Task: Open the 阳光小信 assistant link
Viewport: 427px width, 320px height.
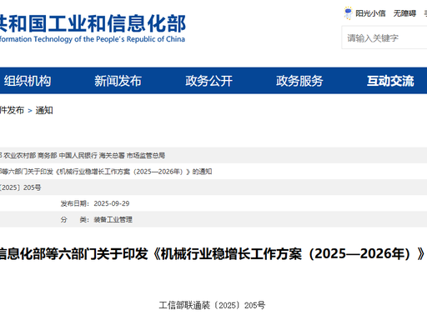Action: click(370, 13)
